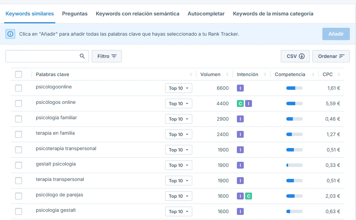Click the green C badge for psicólogo de parejas
The width and height of the screenshot is (356, 220).
coord(249,196)
